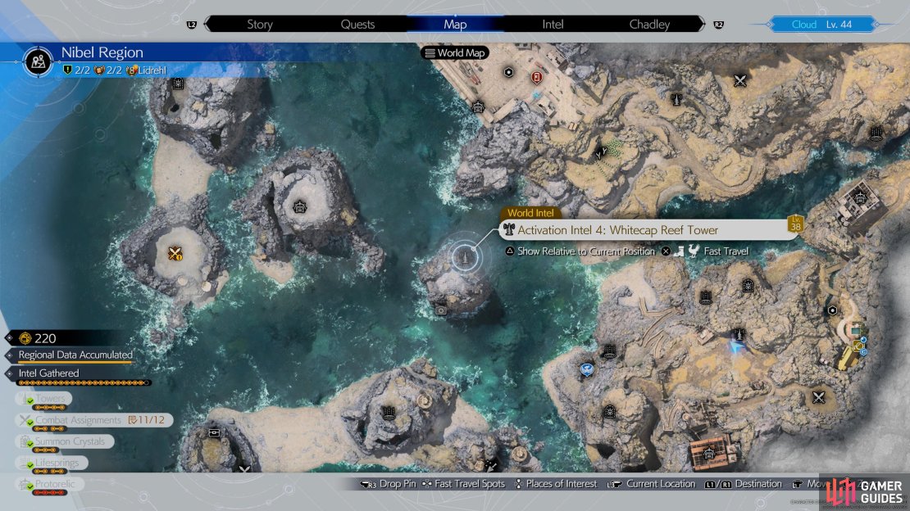The height and width of the screenshot is (511, 910).
Task: Click the crystal marker on the southeast landmass
Action: click(x=609, y=411)
